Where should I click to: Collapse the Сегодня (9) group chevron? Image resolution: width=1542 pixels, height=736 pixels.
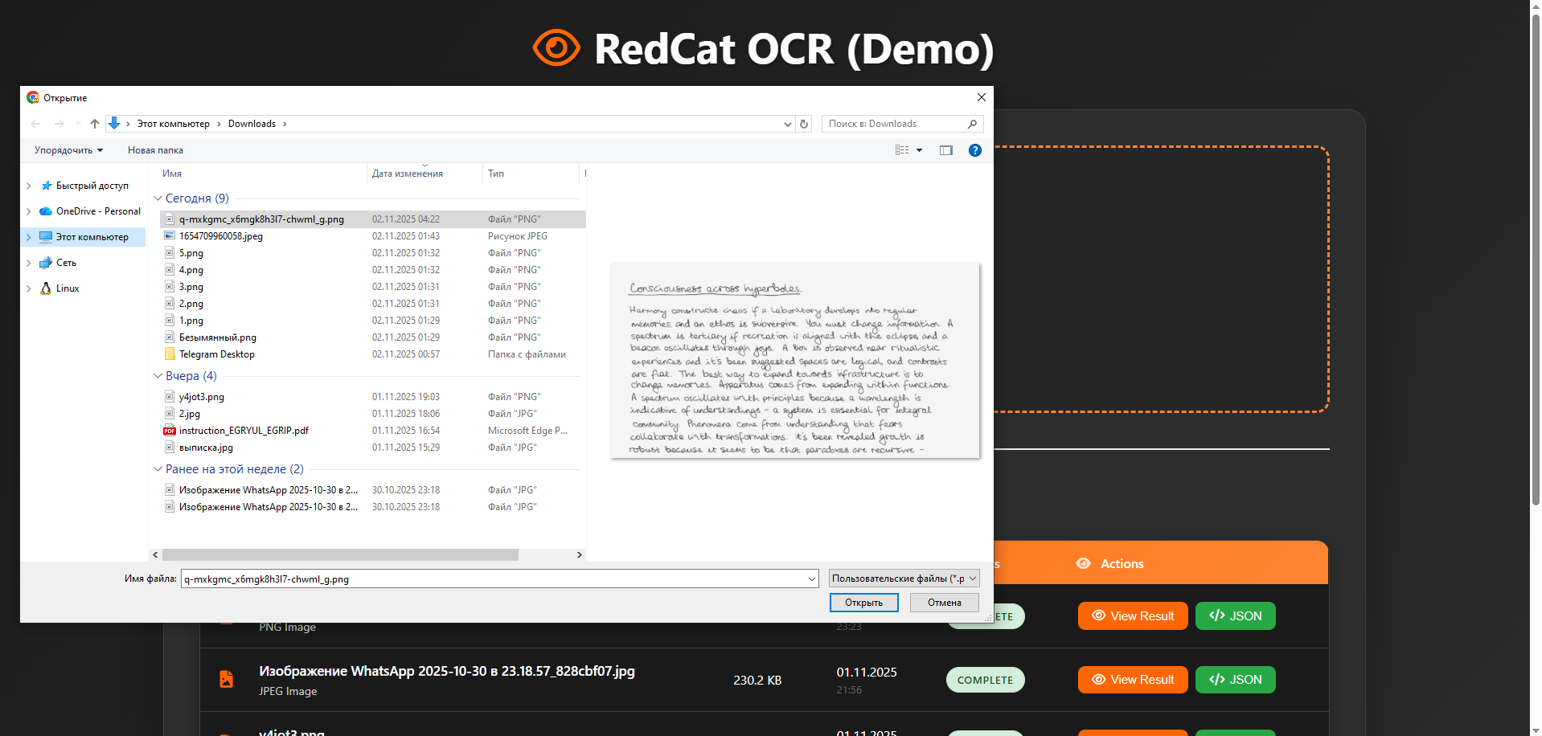pos(158,198)
